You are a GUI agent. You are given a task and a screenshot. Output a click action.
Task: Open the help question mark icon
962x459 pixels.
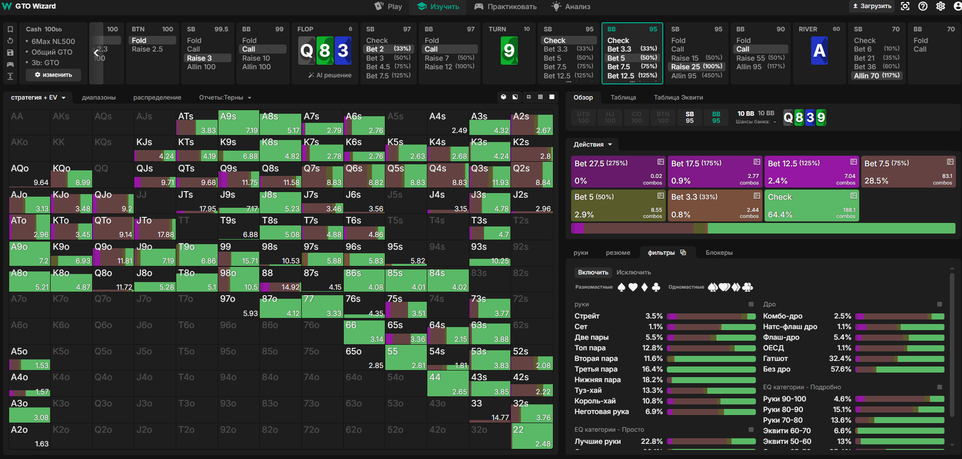923,6
